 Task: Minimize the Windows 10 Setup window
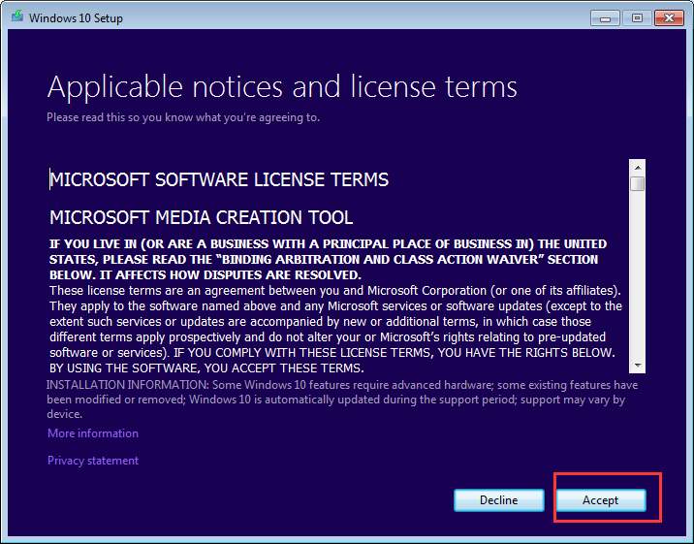(608, 16)
